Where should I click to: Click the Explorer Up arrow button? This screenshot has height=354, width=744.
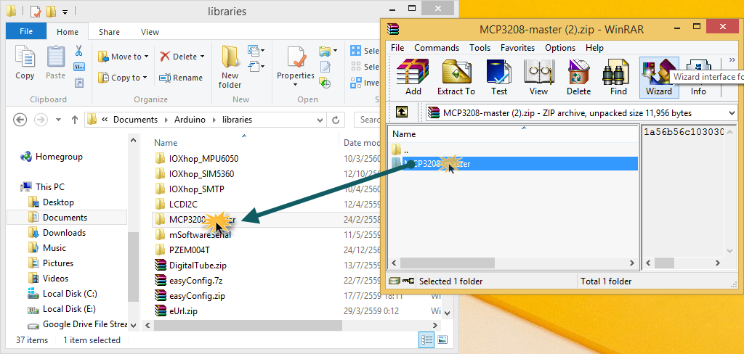pos(75,120)
